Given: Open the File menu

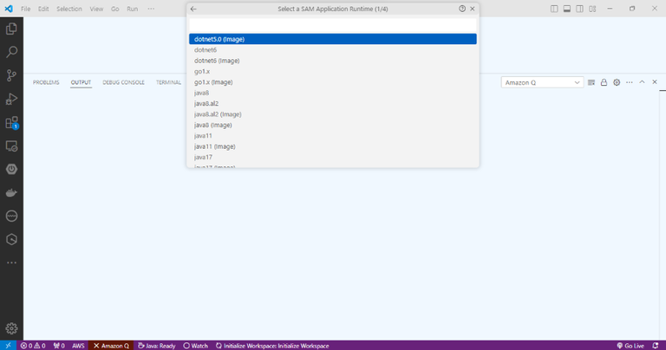Looking at the screenshot, I should pos(25,9).
